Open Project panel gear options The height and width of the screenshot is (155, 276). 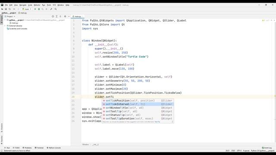65,16
